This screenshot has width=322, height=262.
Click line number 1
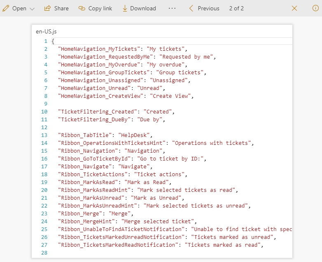coord(46,41)
